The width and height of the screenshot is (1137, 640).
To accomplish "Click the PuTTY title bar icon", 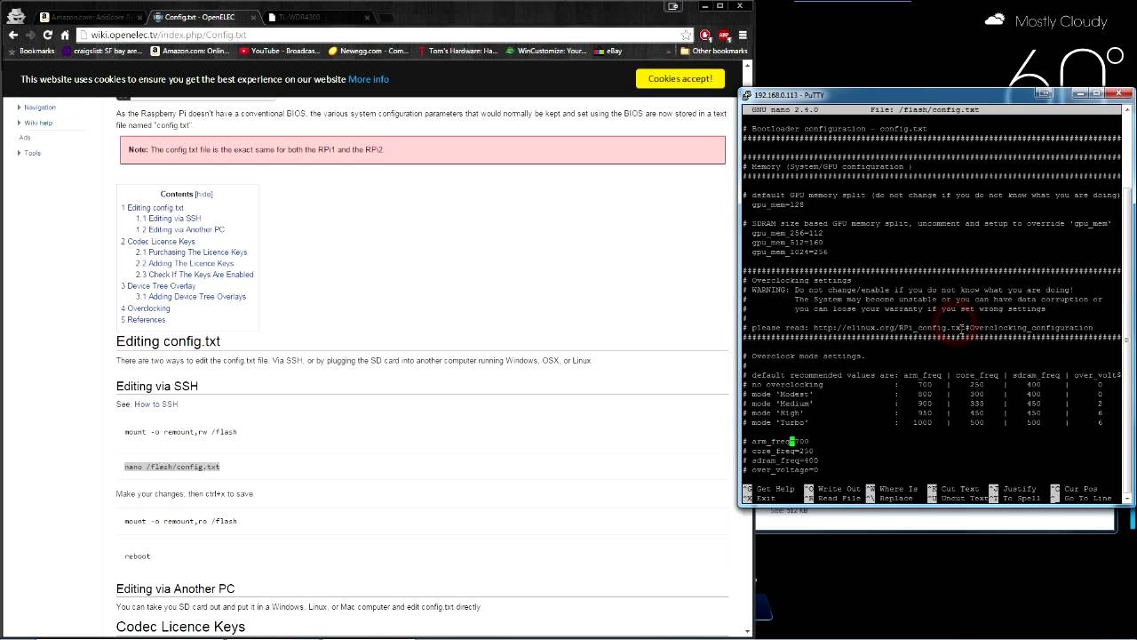I will pos(747,94).
